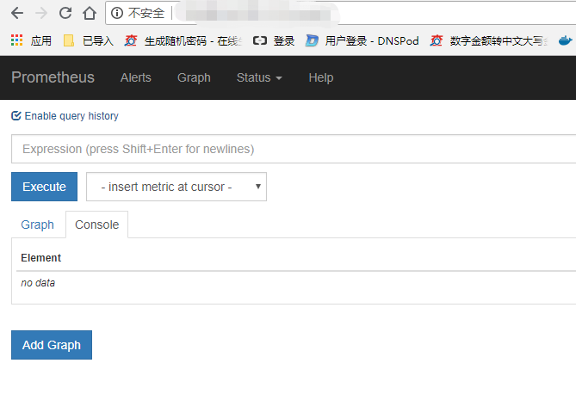Click the Execute button
This screenshot has height=400, width=576.
point(44,187)
